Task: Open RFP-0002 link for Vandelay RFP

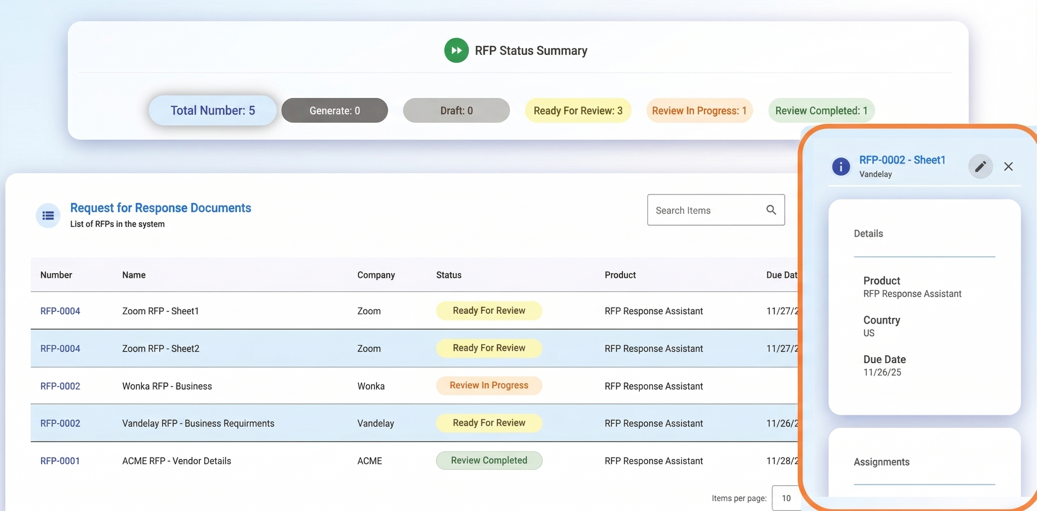Action: click(60, 423)
